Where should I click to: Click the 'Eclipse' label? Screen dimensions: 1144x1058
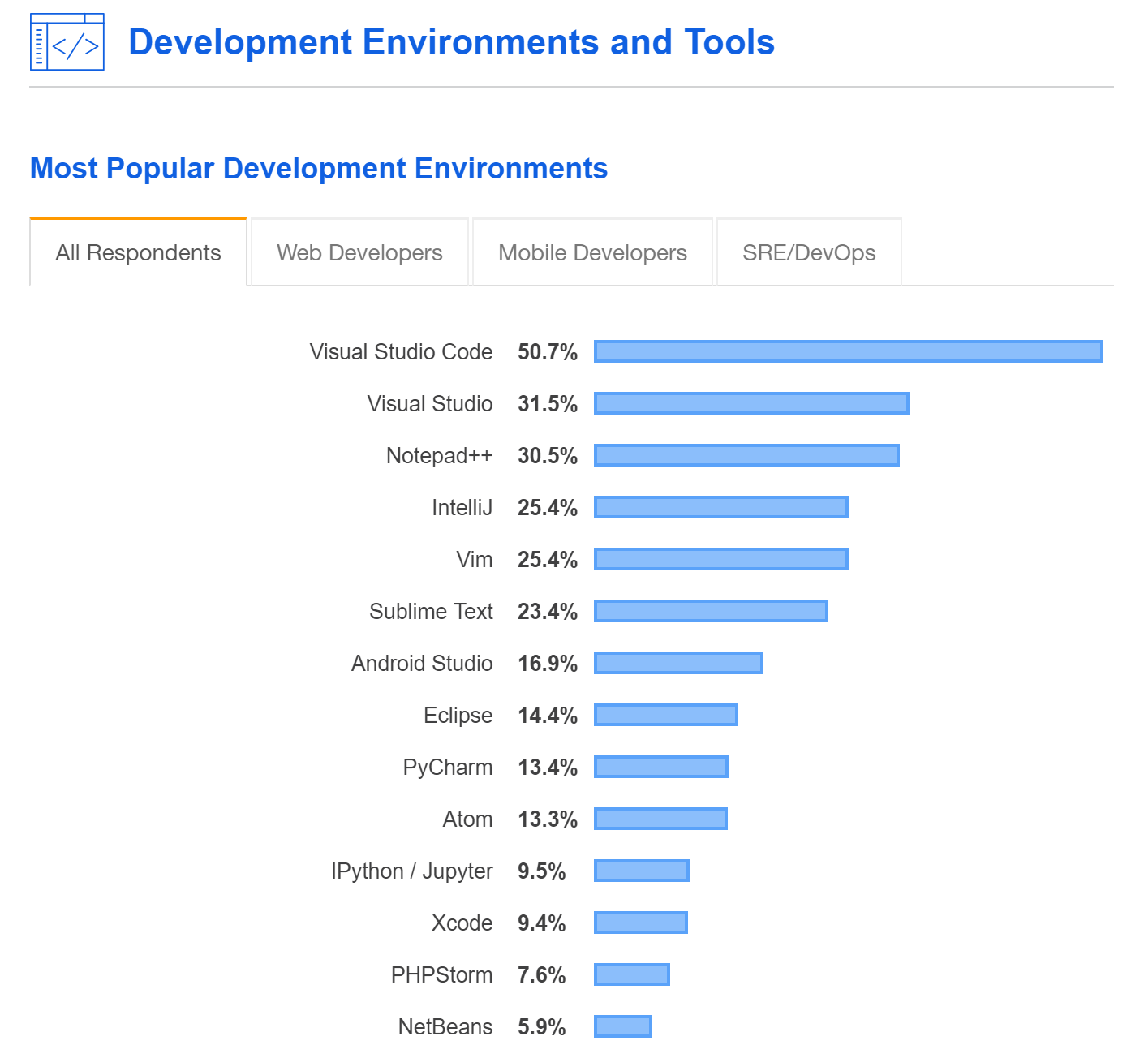[x=458, y=715]
